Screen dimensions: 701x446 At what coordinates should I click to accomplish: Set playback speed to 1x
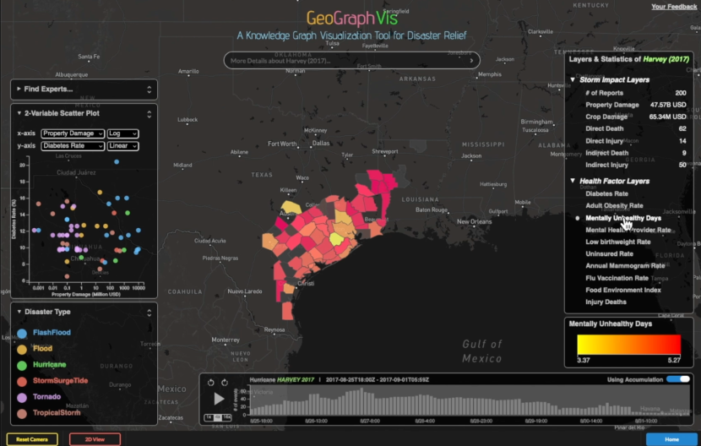coord(209,417)
